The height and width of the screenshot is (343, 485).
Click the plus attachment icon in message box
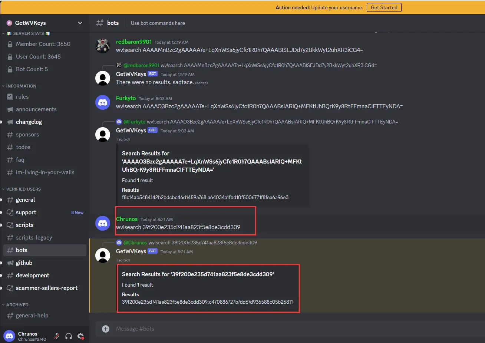point(106,329)
